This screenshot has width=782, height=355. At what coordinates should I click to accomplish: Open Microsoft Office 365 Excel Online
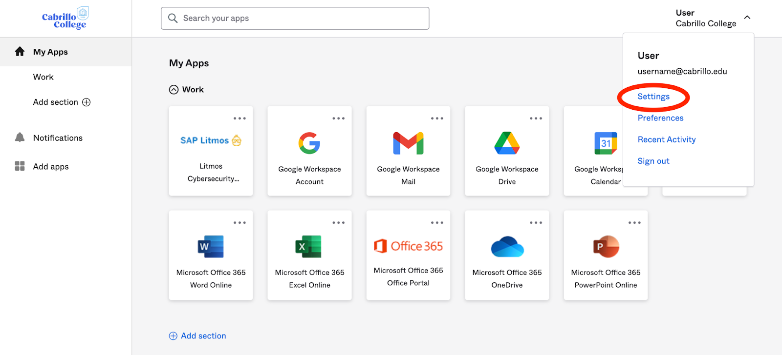[x=309, y=256]
